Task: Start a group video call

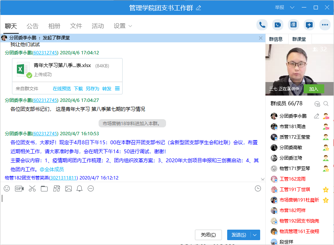Action: (x=278, y=25)
